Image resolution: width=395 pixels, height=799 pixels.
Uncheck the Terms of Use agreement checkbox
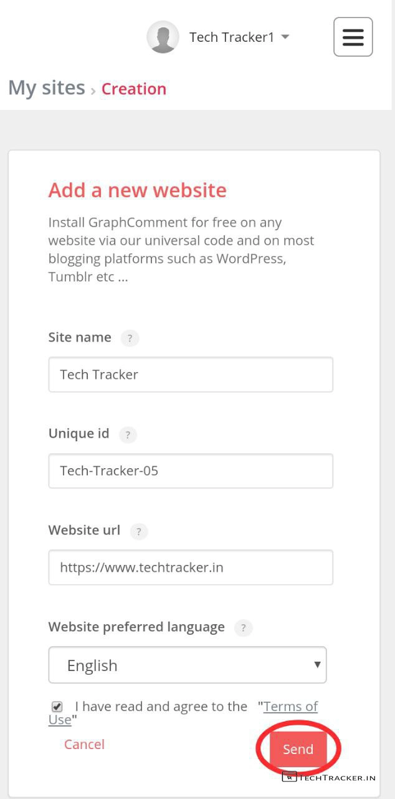tap(57, 707)
